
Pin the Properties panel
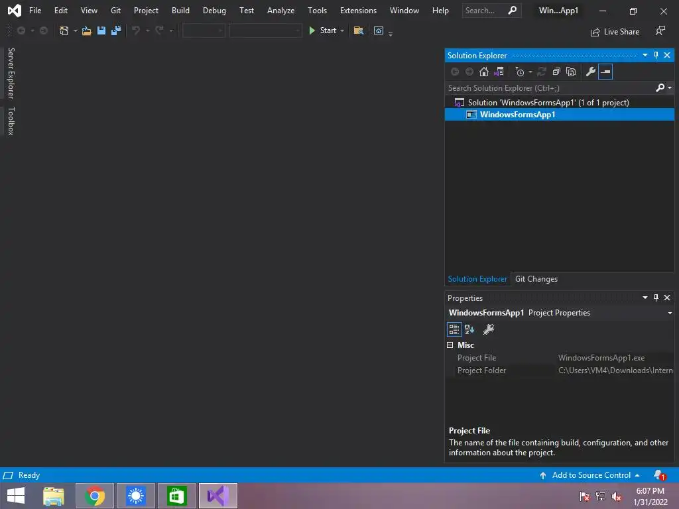coord(656,298)
